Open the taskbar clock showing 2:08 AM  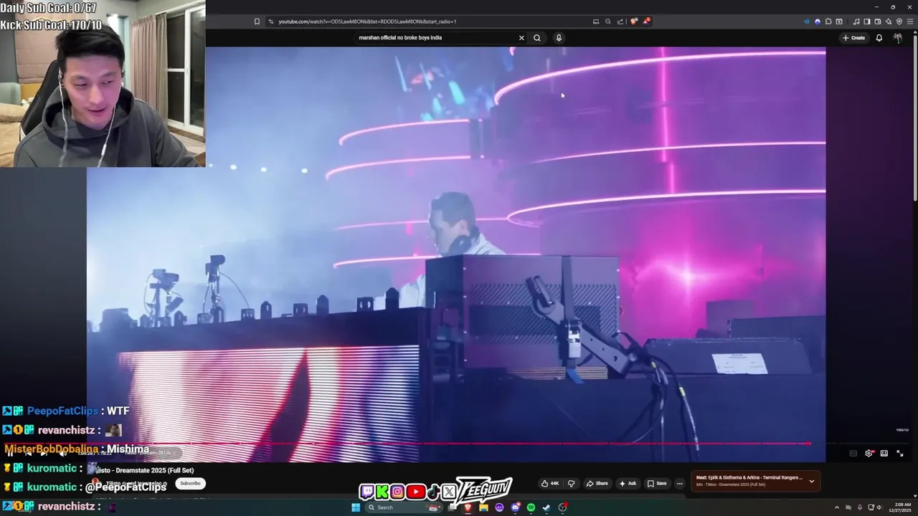coord(899,507)
